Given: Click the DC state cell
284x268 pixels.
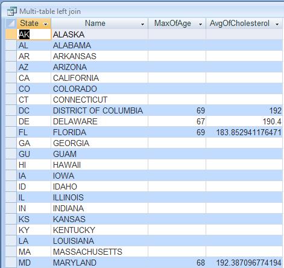Looking at the screenshot, I should 34,110.
